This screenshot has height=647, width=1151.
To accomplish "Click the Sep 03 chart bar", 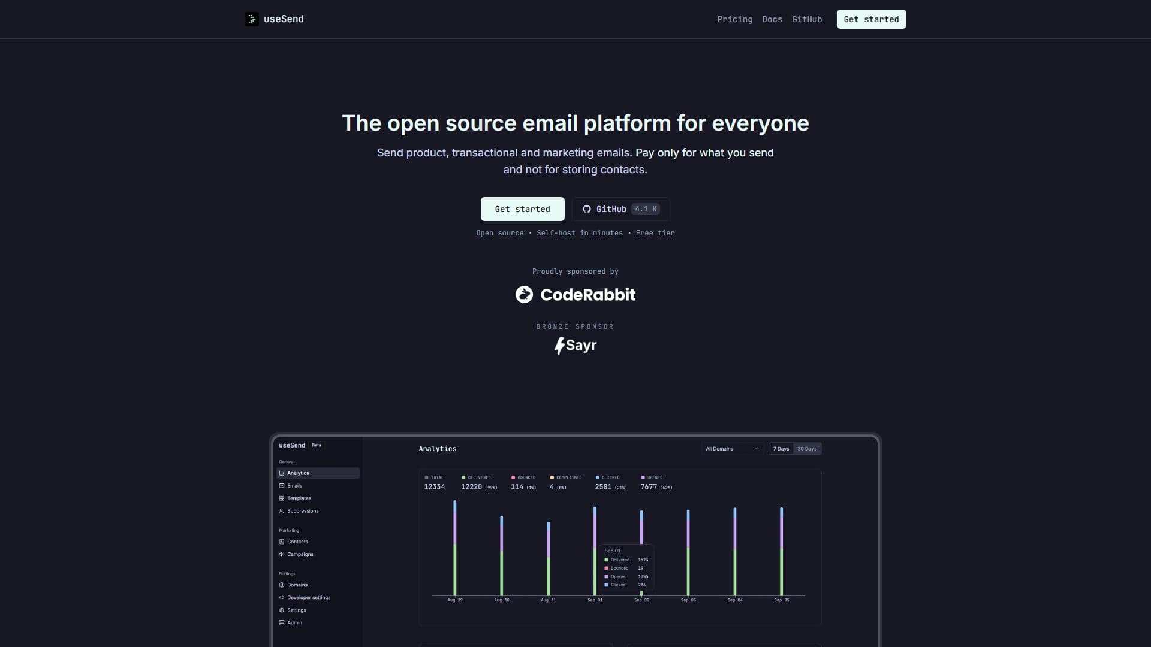I will tap(688, 553).
